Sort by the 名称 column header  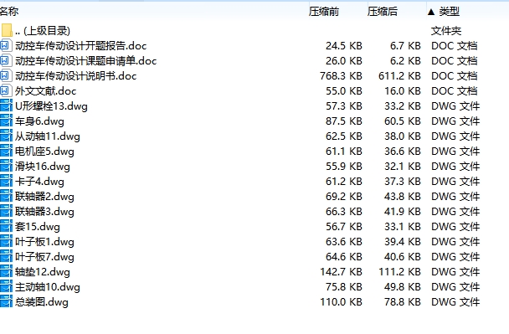tap(9, 12)
